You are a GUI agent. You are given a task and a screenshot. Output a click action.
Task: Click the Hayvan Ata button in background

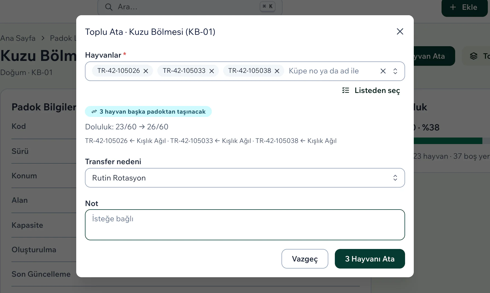coord(434,56)
